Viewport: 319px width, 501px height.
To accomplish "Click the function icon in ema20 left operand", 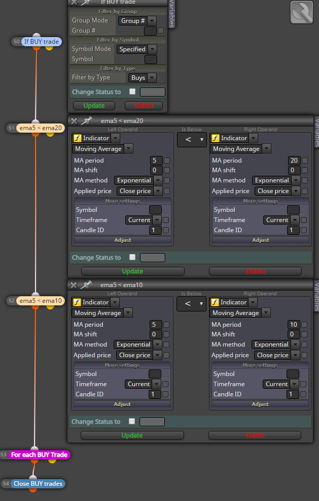I will click(78, 138).
